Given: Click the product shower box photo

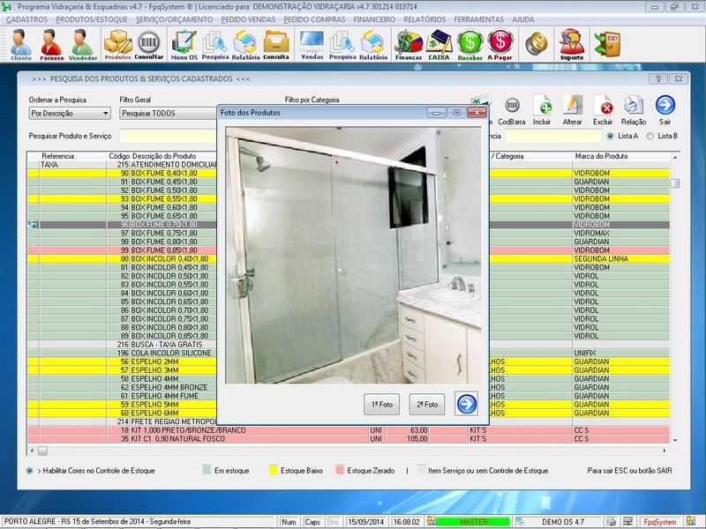Looking at the screenshot, I should click(354, 256).
